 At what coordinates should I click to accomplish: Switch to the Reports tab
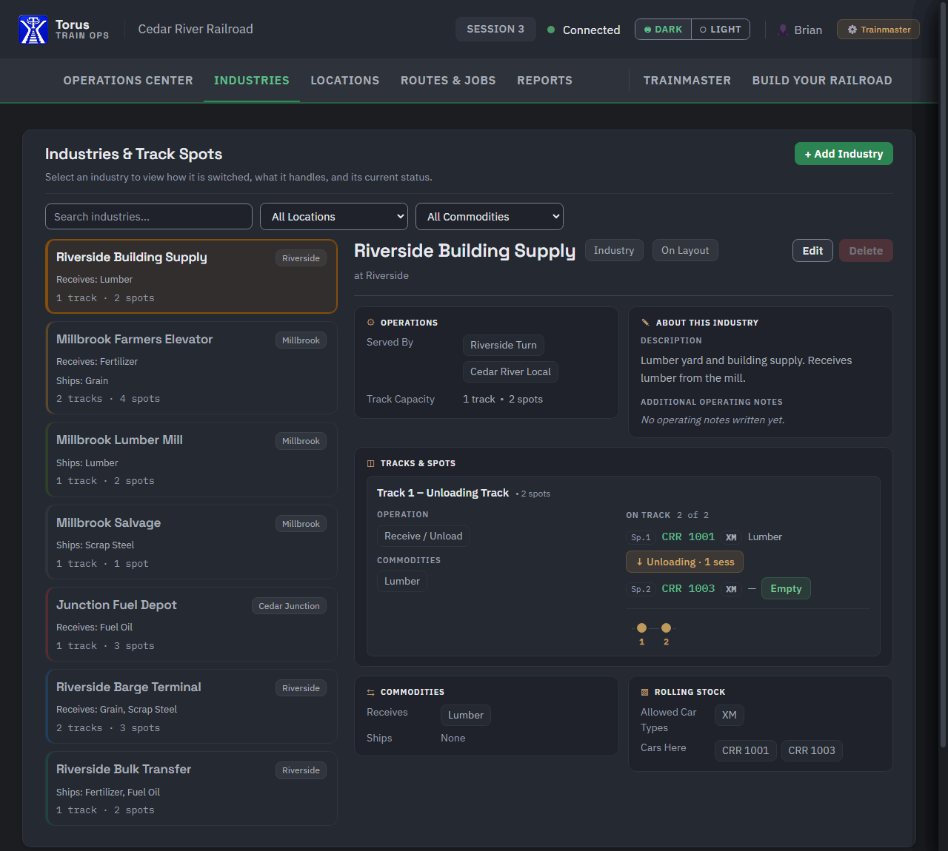click(x=545, y=81)
